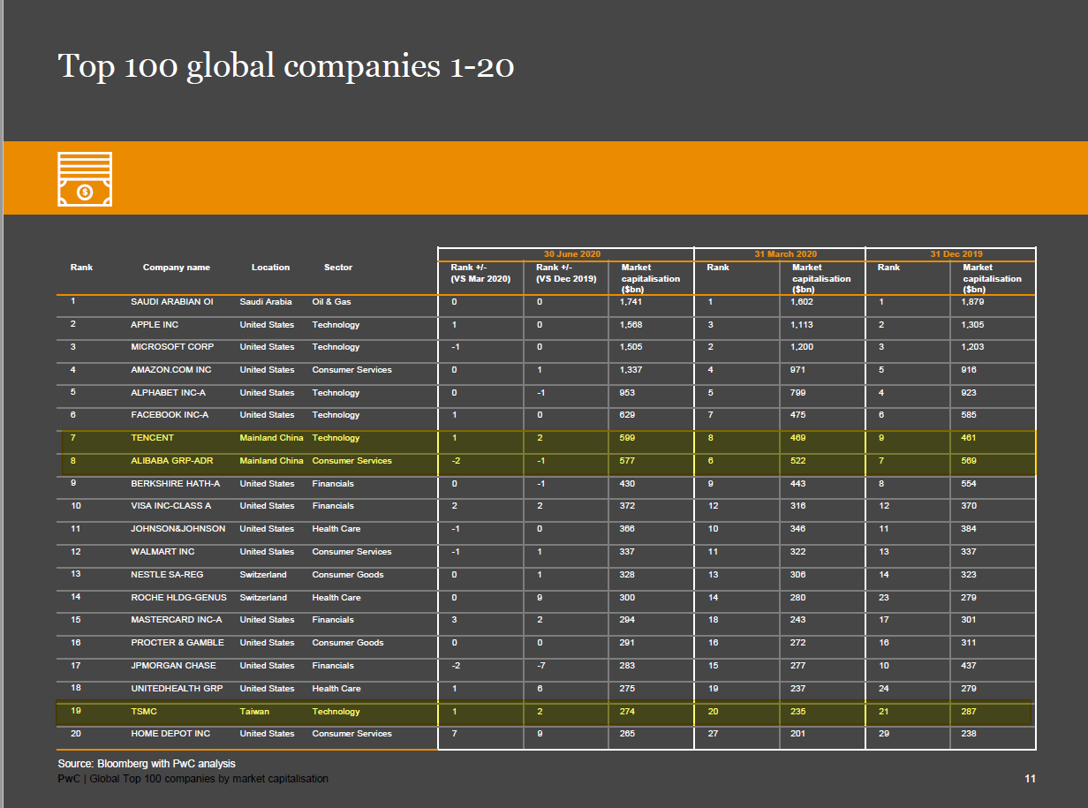Click 'Mainland China' location in Tencent row

271,438
